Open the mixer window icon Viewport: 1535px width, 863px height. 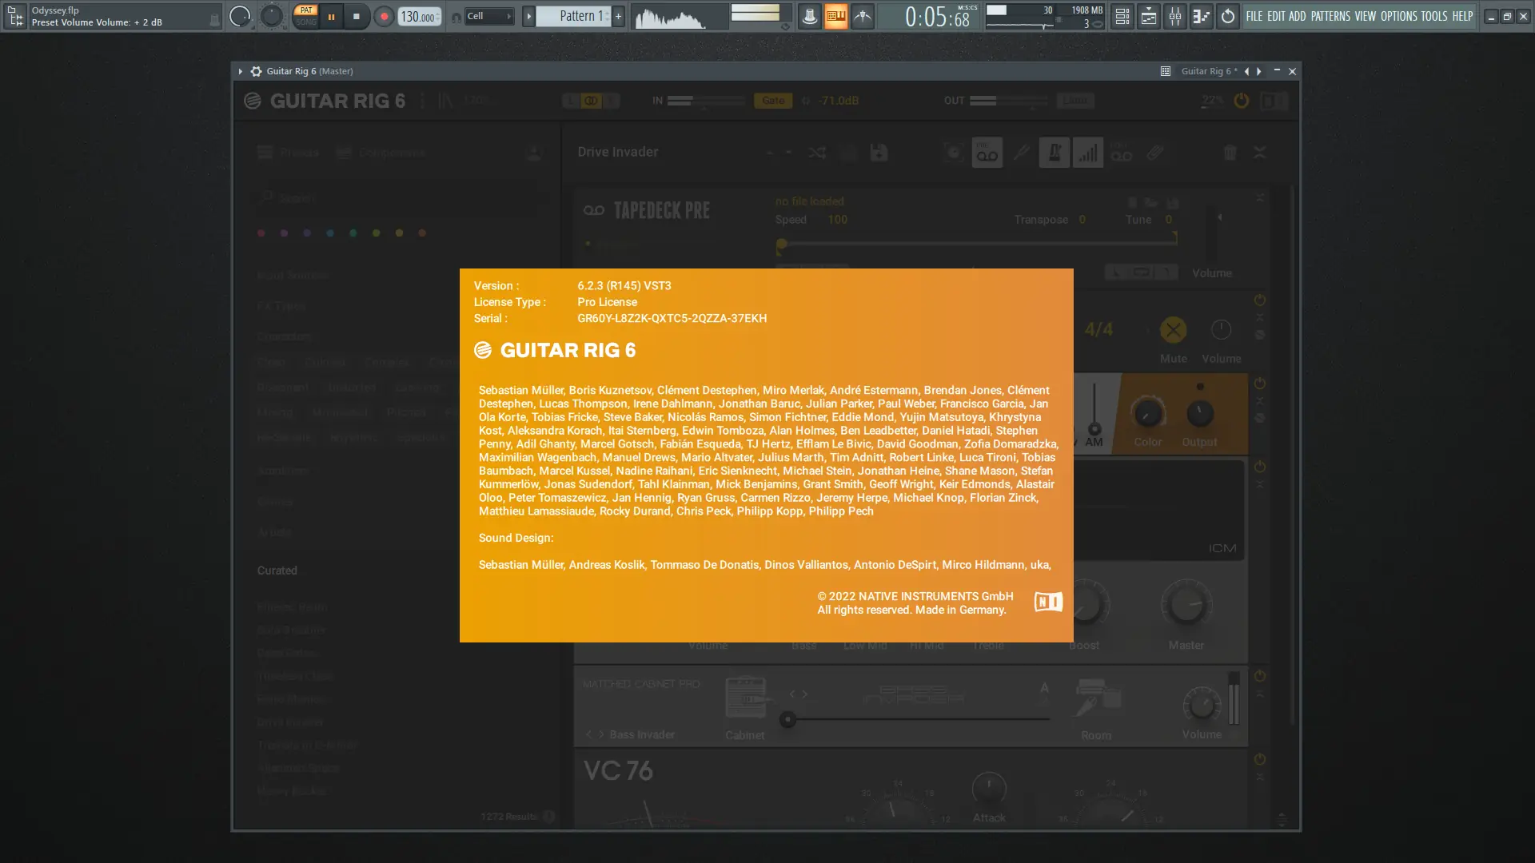[1174, 16]
